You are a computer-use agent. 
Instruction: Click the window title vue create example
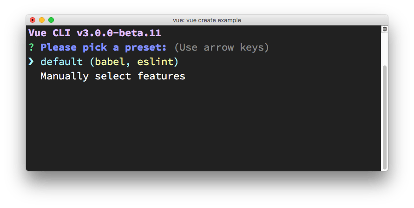click(x=207, y=20)
